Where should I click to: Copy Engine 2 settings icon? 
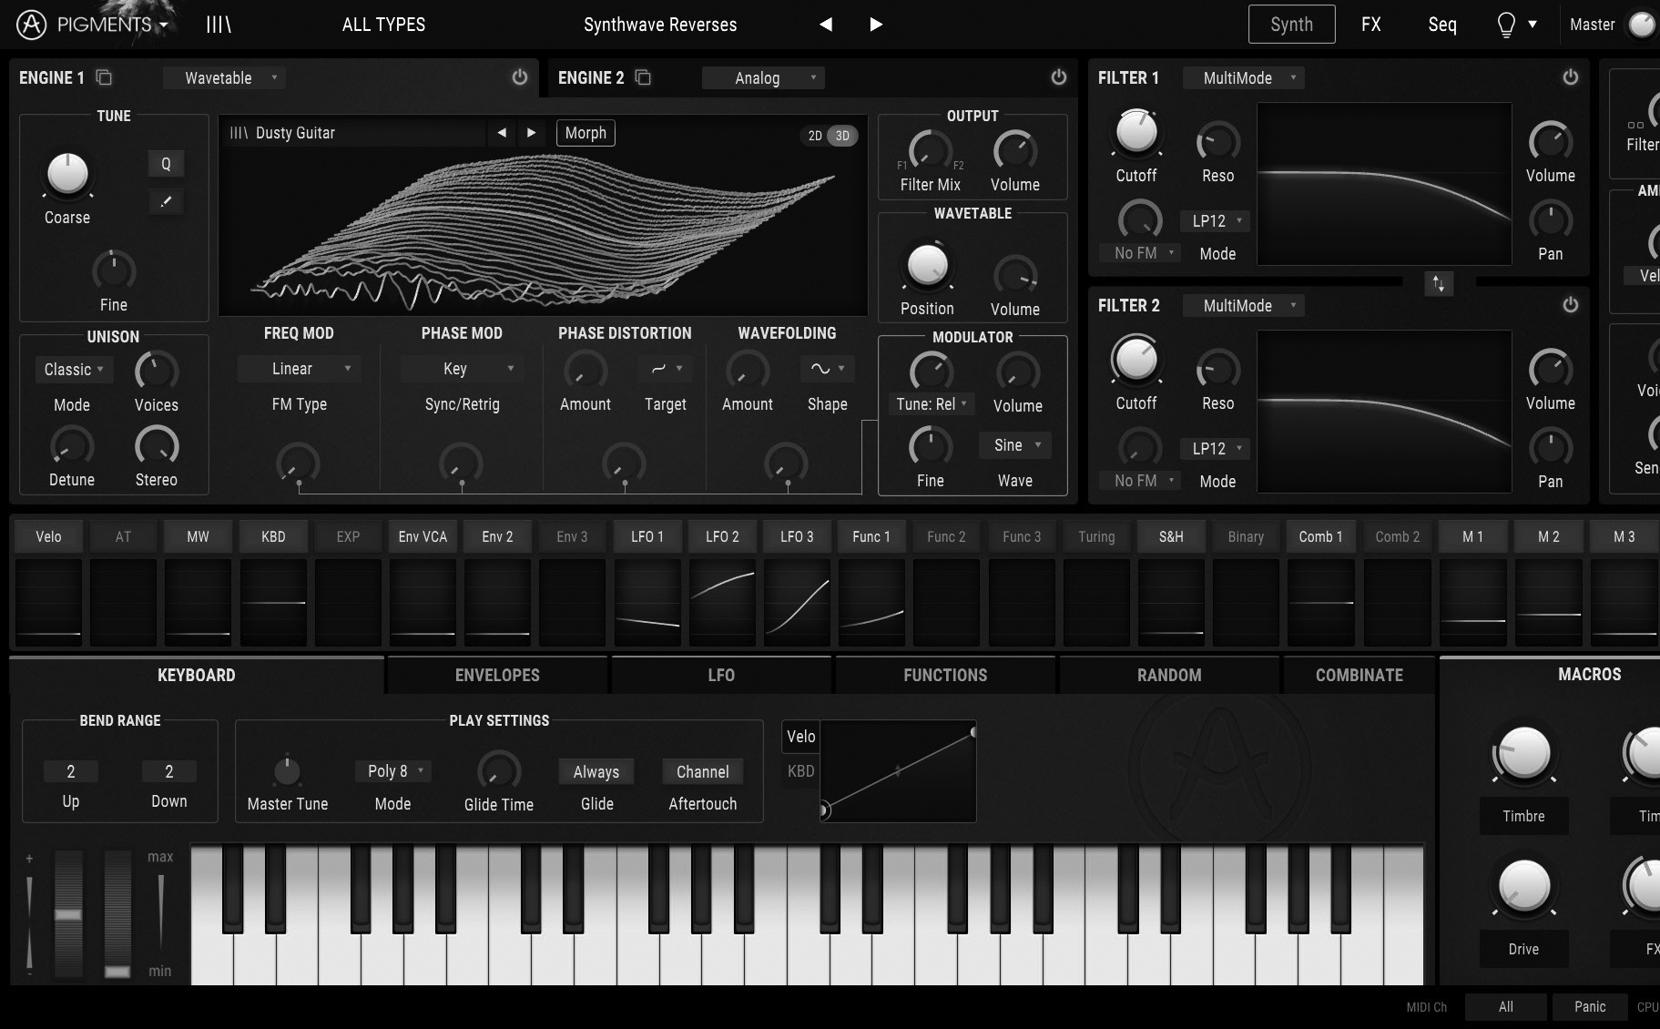click(643, 77)
